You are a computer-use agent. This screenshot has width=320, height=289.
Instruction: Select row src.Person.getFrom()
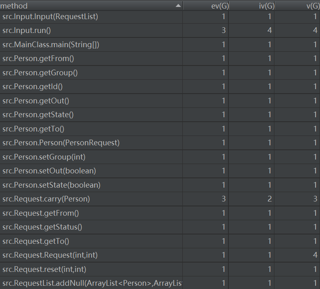pyautogui.click(x=160, y=59)
